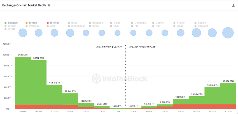Screen dimensions: 238x114
Task: Enable Okcoin exchange in legend
Action: click(12, 26)
